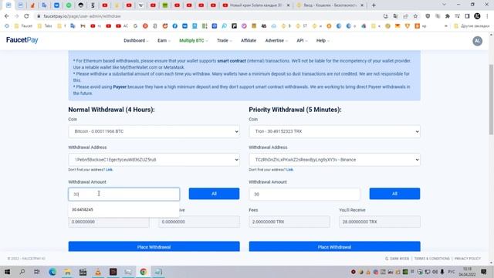Viewport: 494px width, 278px height.
Task: Reload the page with the refresh icon
Action: coord(26,16)
